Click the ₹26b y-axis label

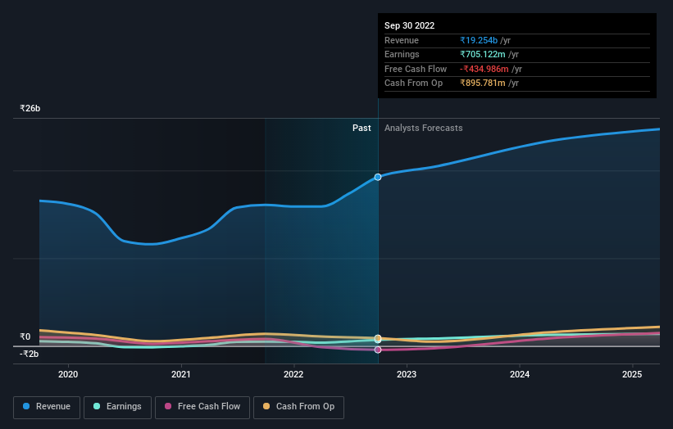[x=30, y=108]
